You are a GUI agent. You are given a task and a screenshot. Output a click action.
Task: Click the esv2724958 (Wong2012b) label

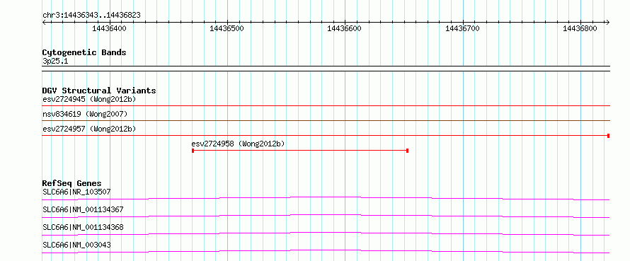point(238,144)
